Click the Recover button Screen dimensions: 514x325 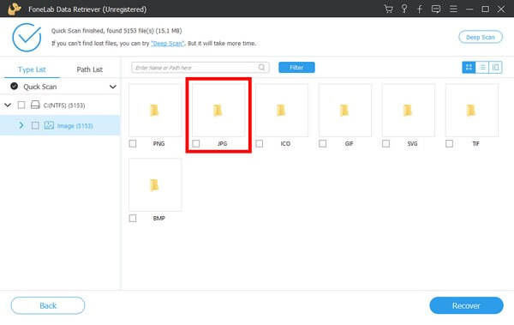point(467,305)
